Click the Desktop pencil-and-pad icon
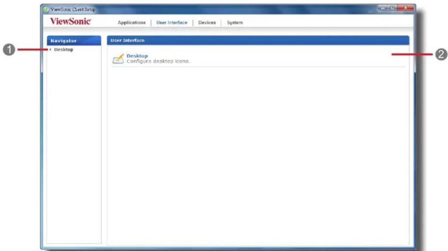Image resolution: width=448 pixels, height=251 pixels. click(118, 59)
